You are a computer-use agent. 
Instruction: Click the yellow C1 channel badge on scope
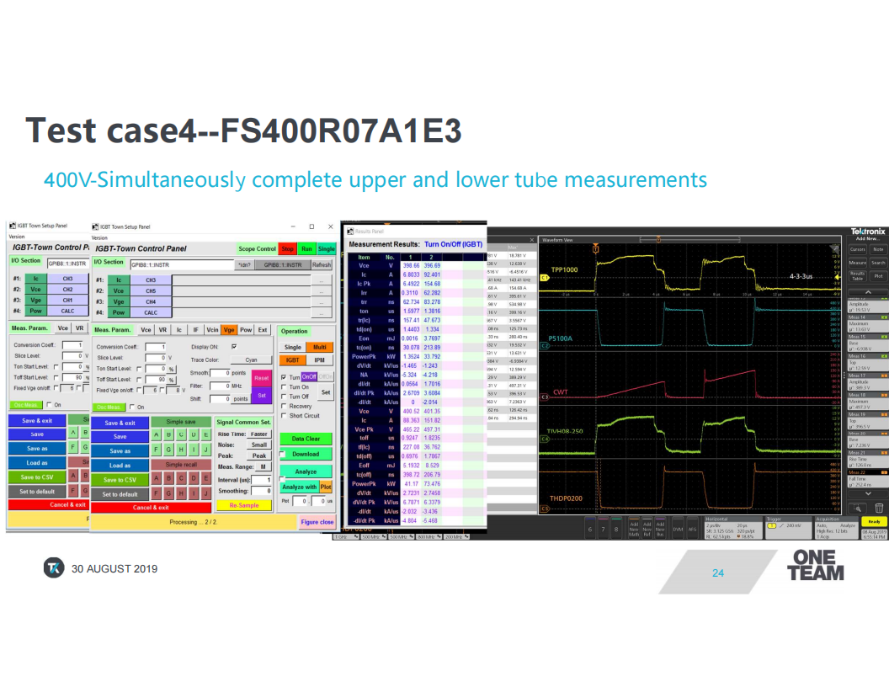pyautogui.click(x=545, y=278)
